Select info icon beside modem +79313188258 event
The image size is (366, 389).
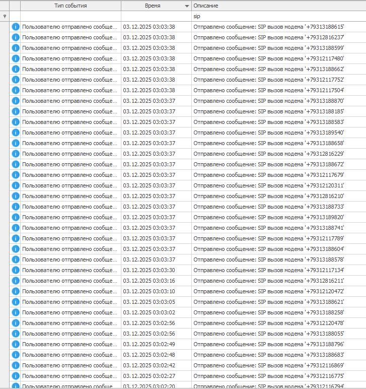coord(15,312)
